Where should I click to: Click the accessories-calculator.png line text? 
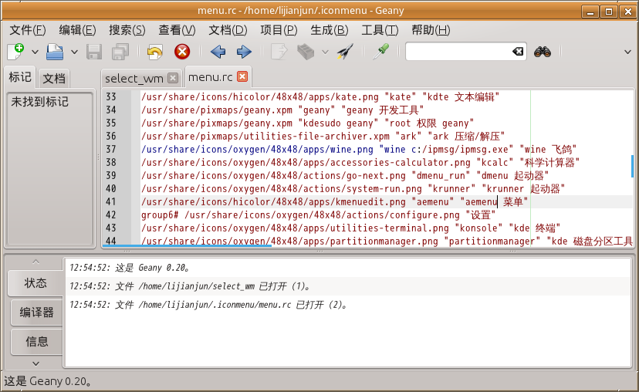click(x=360, y=162)
